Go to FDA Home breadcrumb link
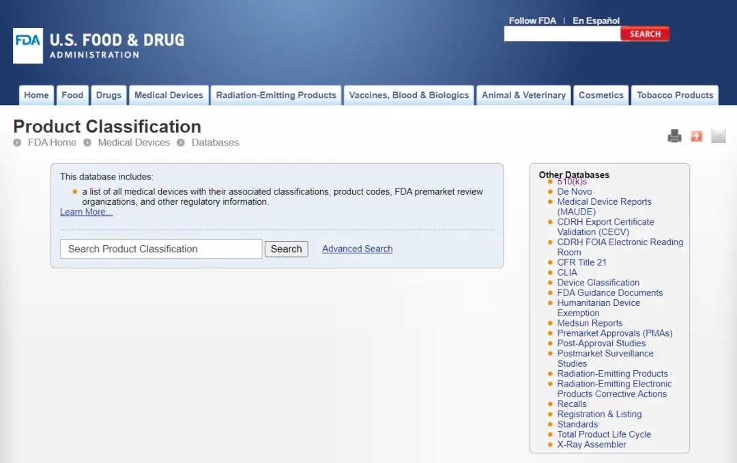 click(52, 143)
